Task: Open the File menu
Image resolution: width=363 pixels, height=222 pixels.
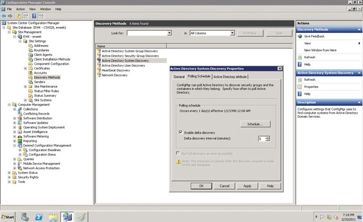Action: click(9, 9)
